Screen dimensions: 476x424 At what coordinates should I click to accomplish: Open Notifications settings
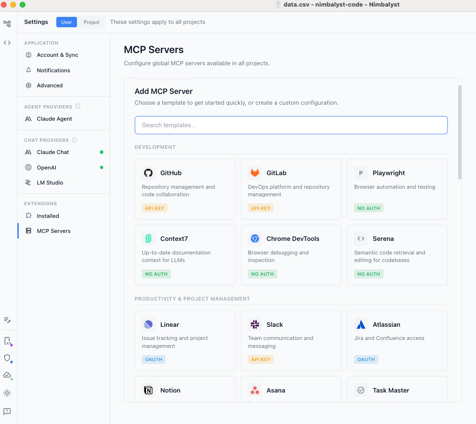tap(64, 70)
